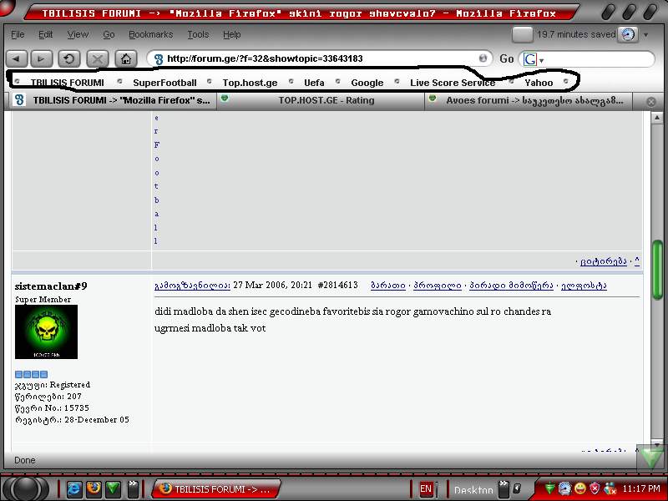Viewport: 668px width, 501px height.
Task: Launch Internet Explorer from quick launch
Action: (x=73, y=488)
